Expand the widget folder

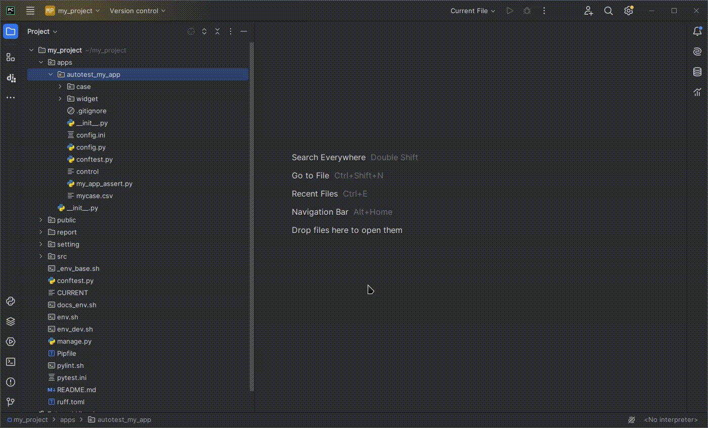(60, 99)
